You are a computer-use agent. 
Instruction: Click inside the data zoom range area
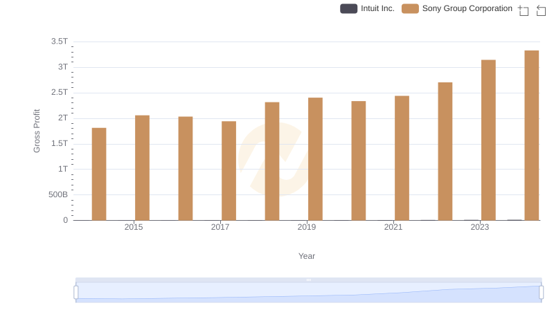[x=308, y=293]
